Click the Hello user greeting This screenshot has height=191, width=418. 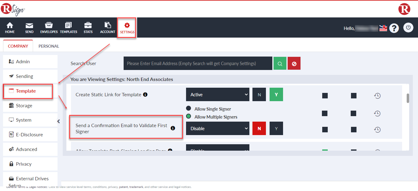coord(361,28)
